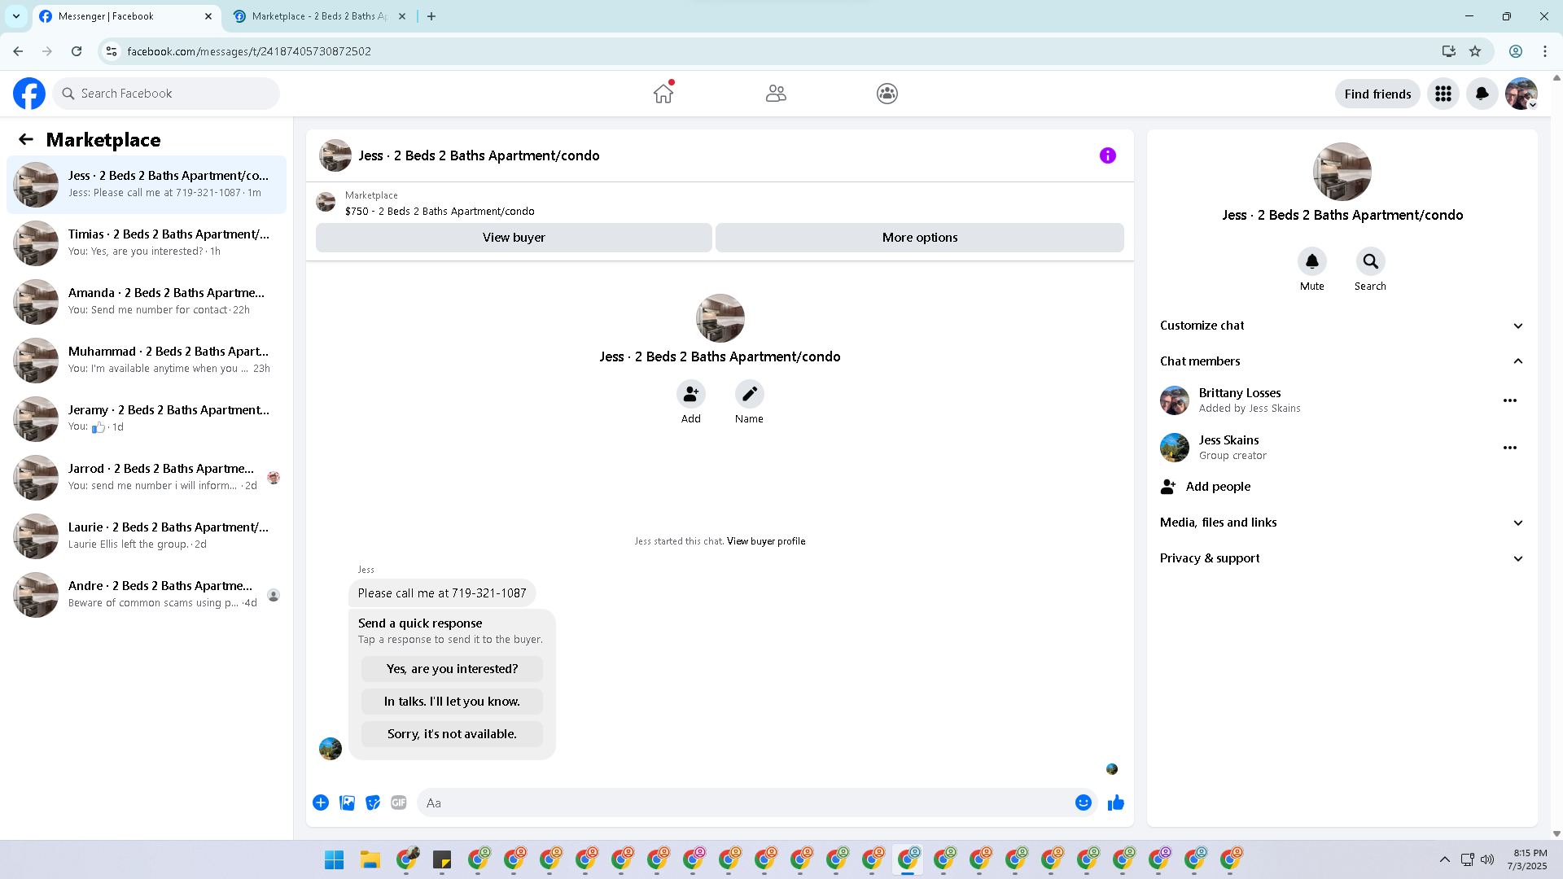Click the Add people to chat icon

tap(690, 394)
